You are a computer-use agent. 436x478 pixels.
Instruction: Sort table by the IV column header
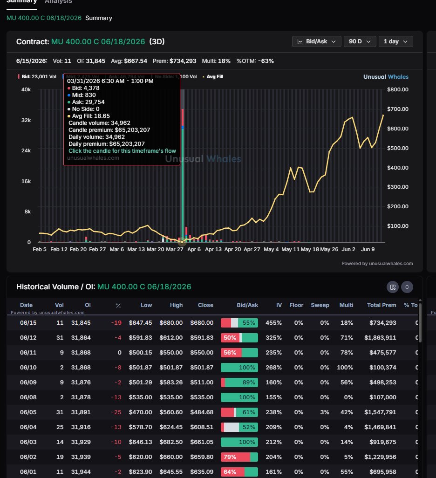[x=279, y=305]
